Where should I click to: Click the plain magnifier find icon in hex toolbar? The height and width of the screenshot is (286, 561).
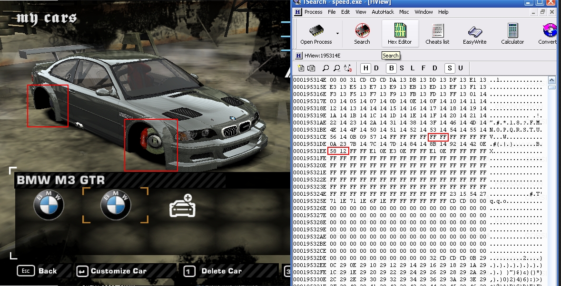point(325,68)
